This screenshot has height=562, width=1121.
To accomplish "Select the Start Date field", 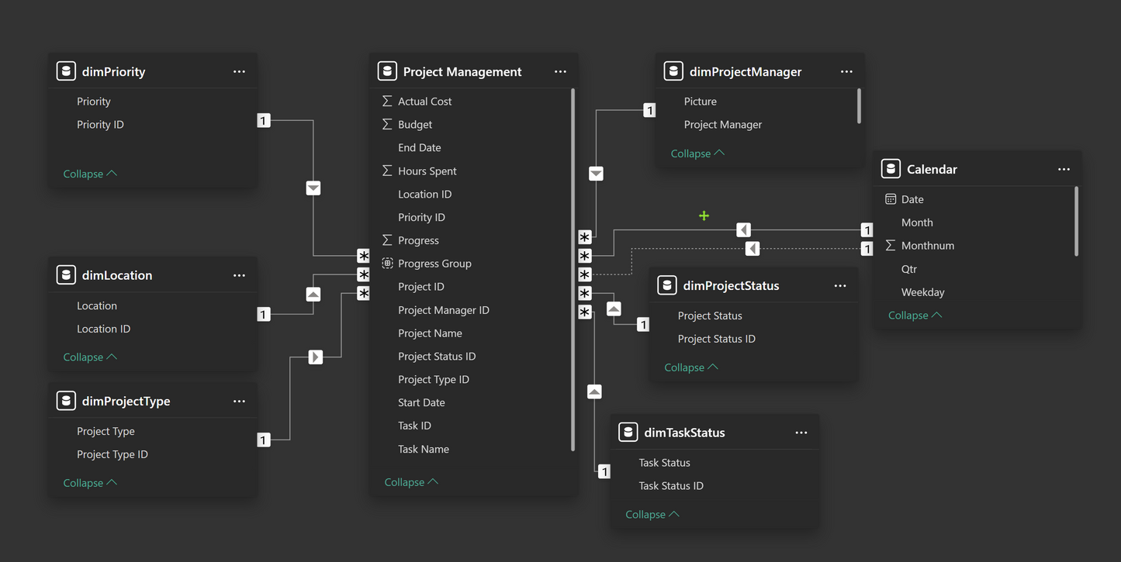I will click(x=421, y=402).
